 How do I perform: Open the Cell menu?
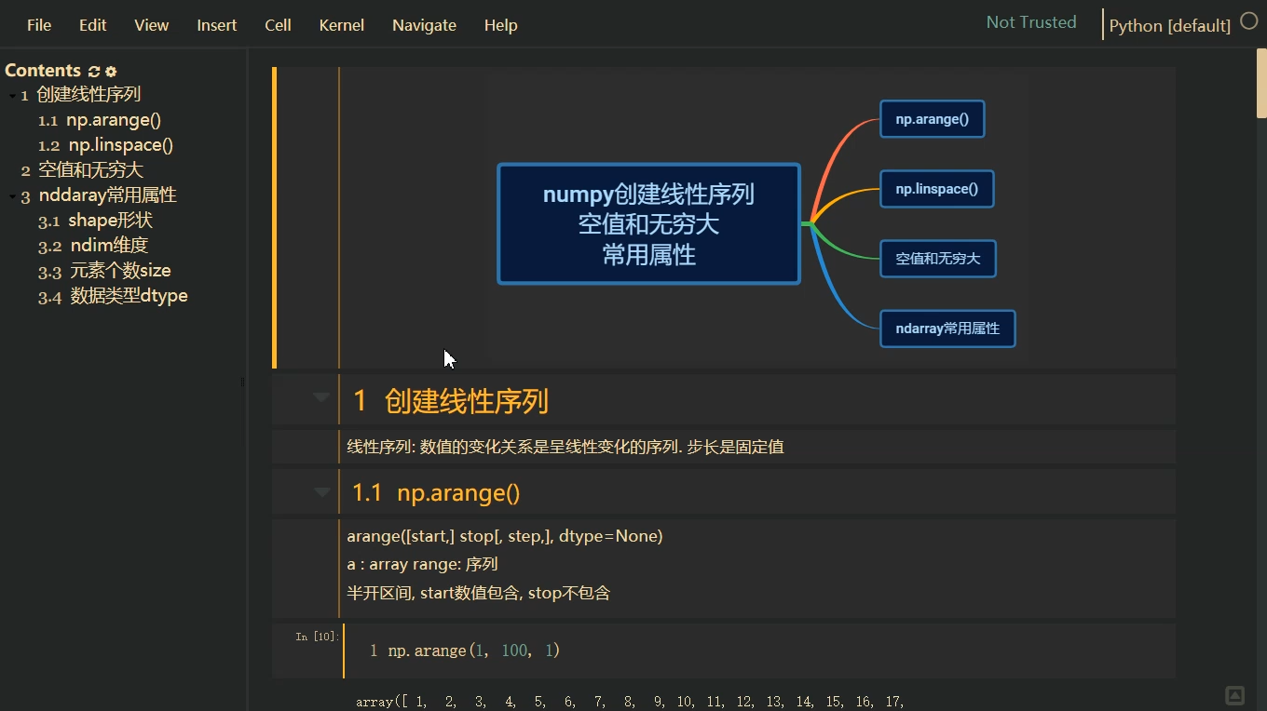pos(278,25)
